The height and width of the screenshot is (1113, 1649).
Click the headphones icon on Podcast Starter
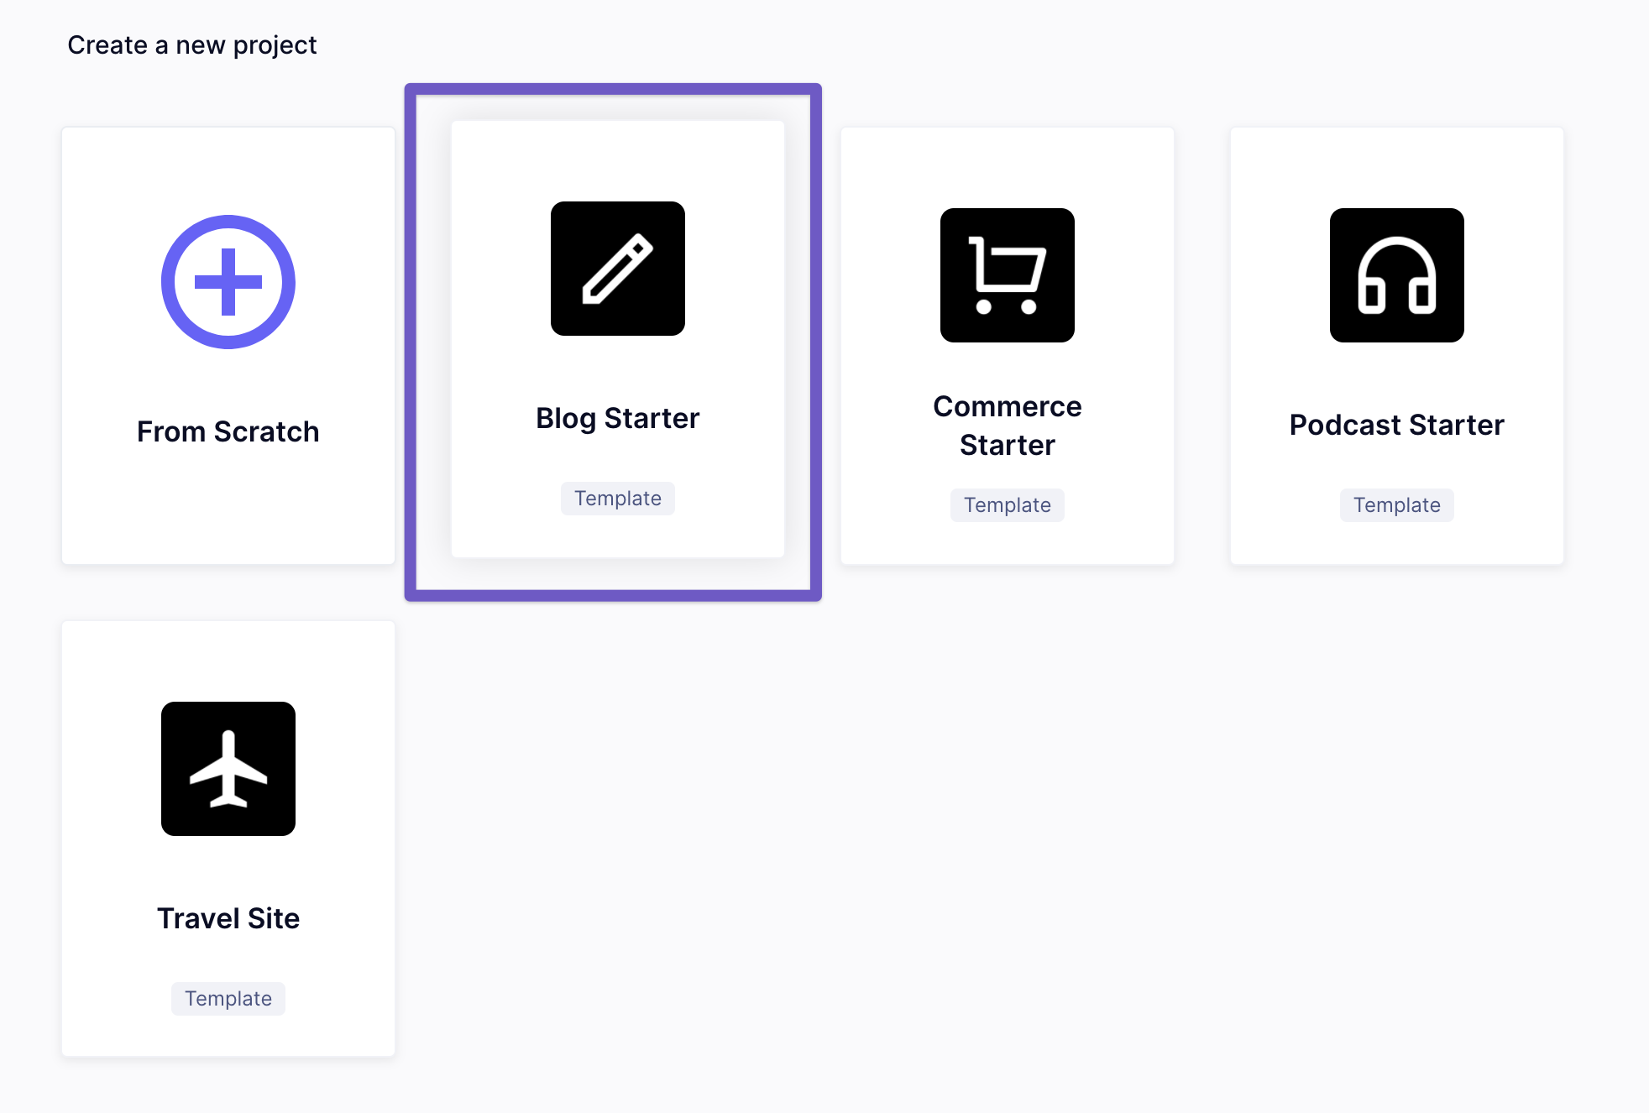1395,275
